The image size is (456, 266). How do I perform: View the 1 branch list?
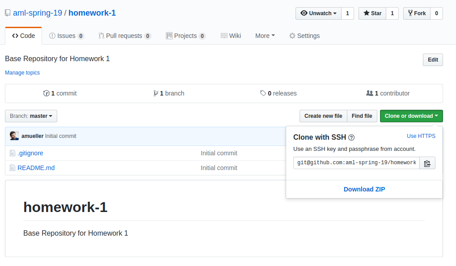tap(169, 93)
